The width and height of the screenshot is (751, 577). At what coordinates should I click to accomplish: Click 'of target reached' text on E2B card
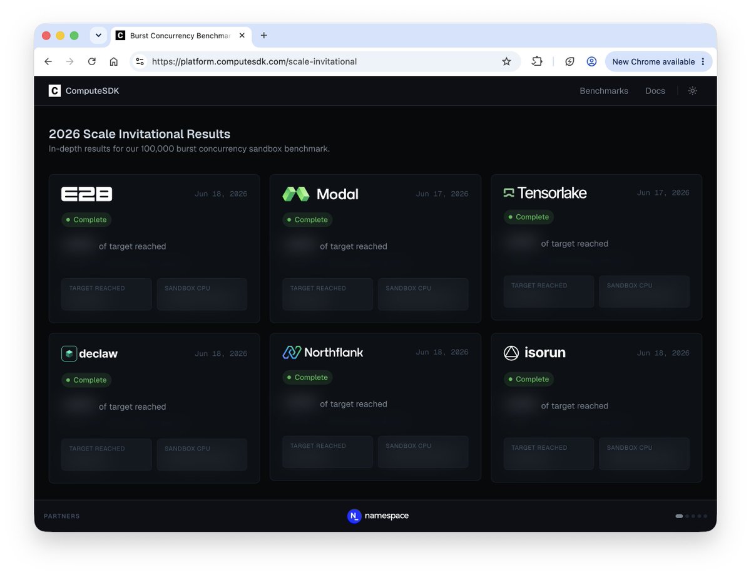[x=133, y=247]
